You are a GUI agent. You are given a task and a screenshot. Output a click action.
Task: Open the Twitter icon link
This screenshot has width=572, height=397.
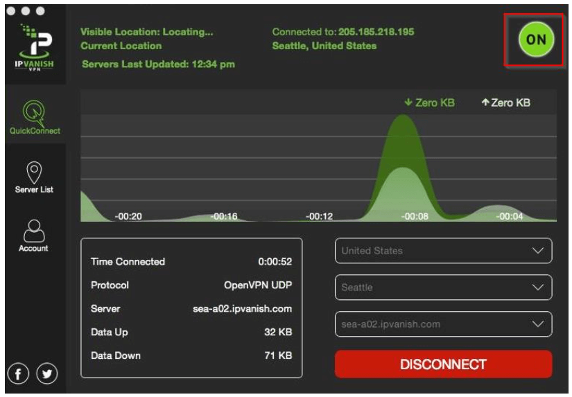(x=47, y=373)
